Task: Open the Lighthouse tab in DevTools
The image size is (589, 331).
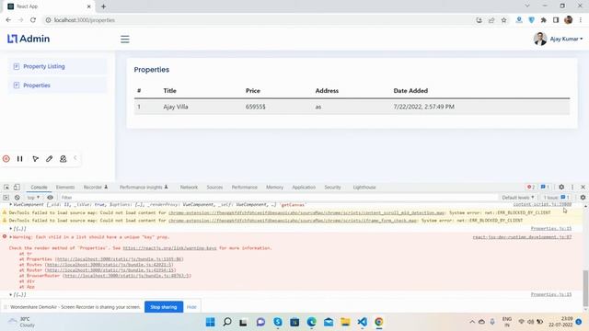Action: coord(364,187)
